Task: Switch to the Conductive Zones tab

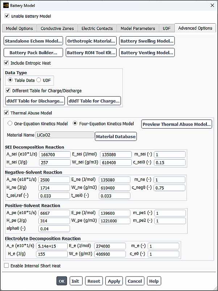Action: (x=57, y=28)
